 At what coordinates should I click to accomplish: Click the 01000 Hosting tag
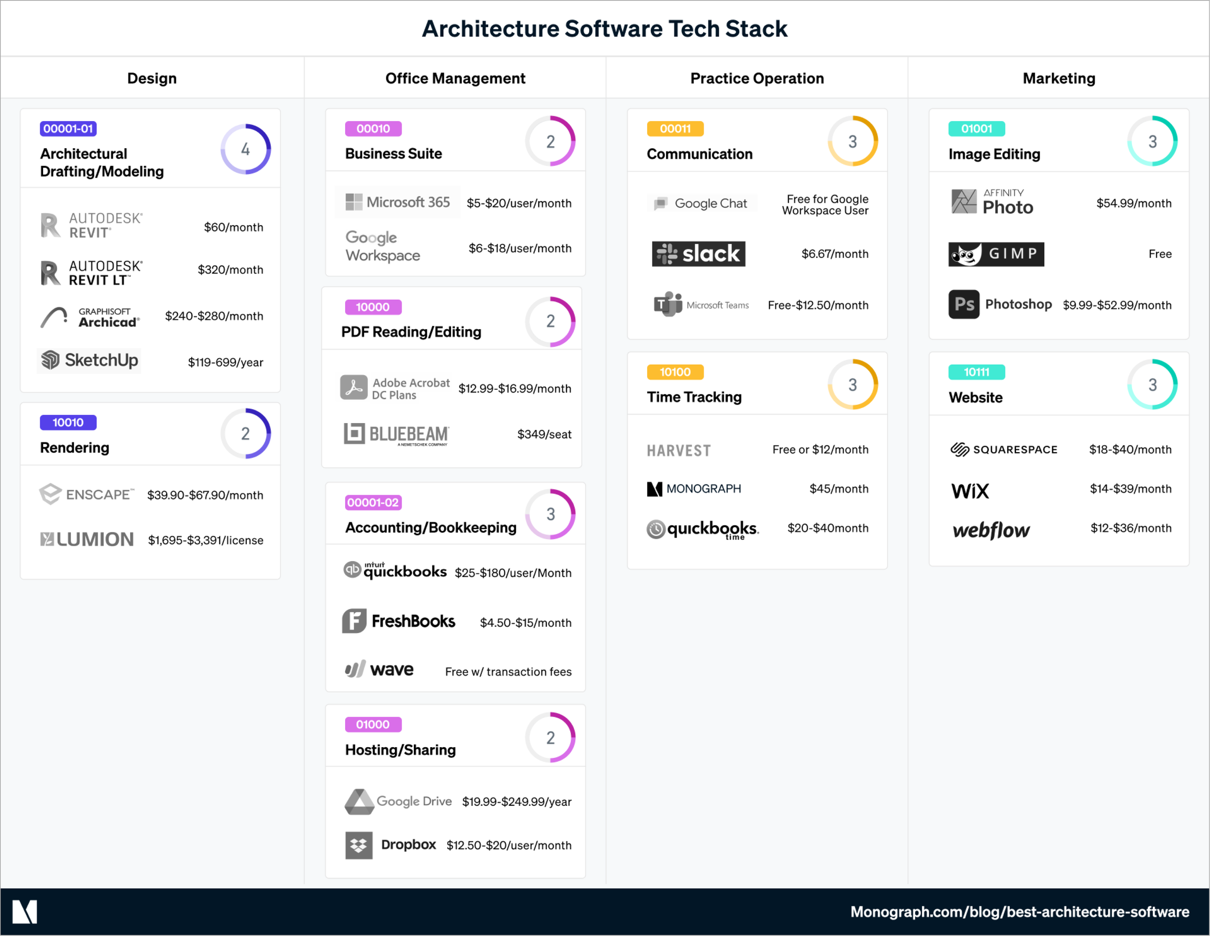[x=374, y=725]
